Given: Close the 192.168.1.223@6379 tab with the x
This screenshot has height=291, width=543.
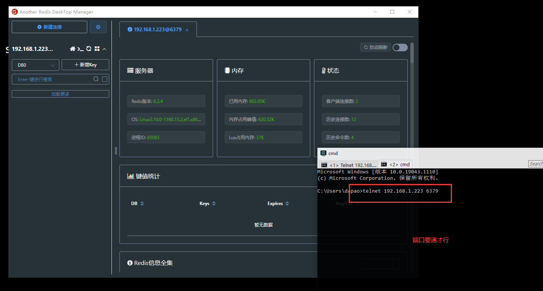Looking at the screenshot, I should click(x=187, y=30).
